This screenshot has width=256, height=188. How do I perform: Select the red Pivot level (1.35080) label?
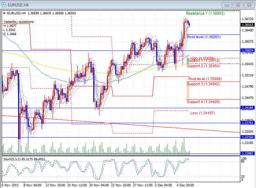205,79
